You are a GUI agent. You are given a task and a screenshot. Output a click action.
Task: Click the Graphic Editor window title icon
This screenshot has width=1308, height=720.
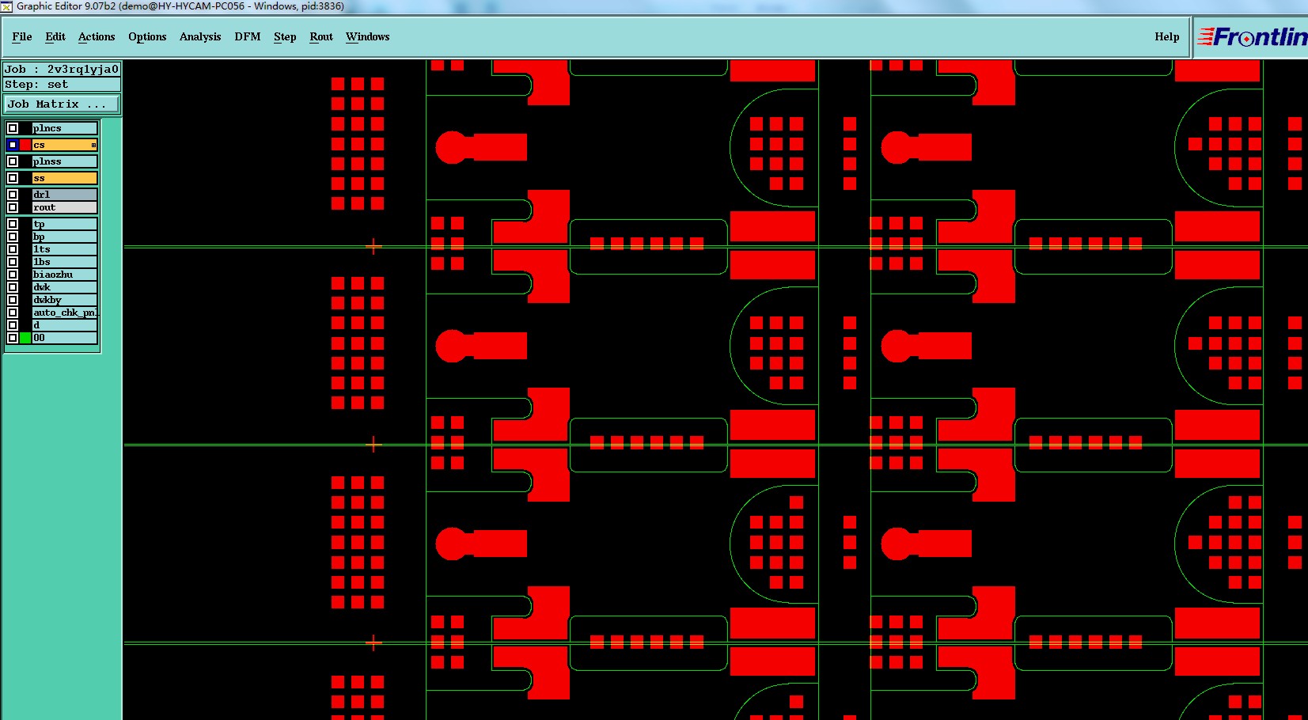[6, 6]
